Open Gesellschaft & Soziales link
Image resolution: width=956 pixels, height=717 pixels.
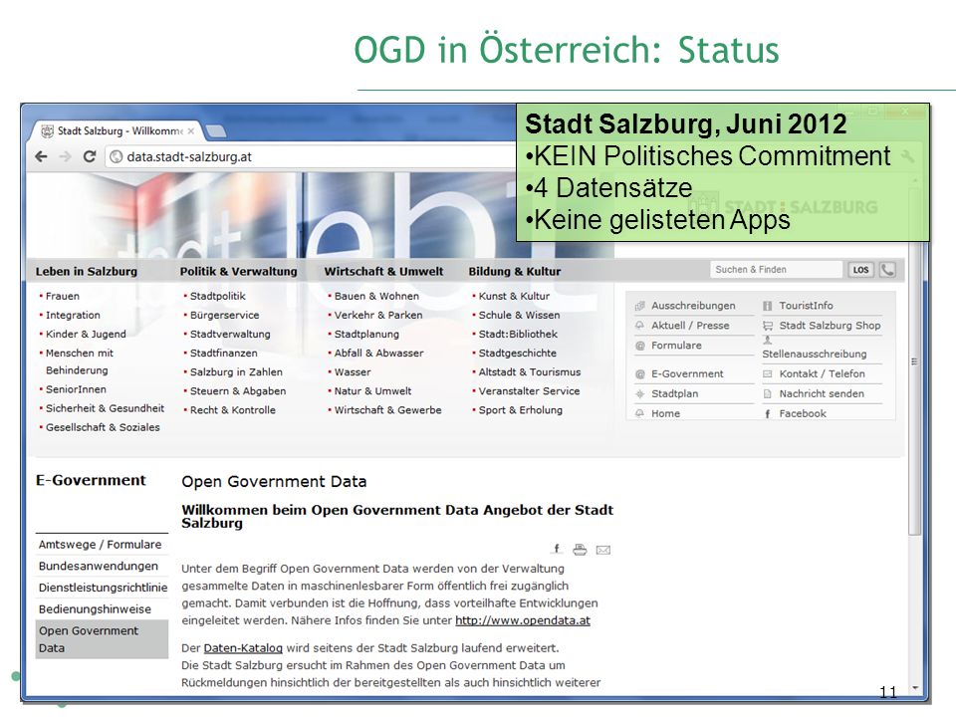(103, 427)
